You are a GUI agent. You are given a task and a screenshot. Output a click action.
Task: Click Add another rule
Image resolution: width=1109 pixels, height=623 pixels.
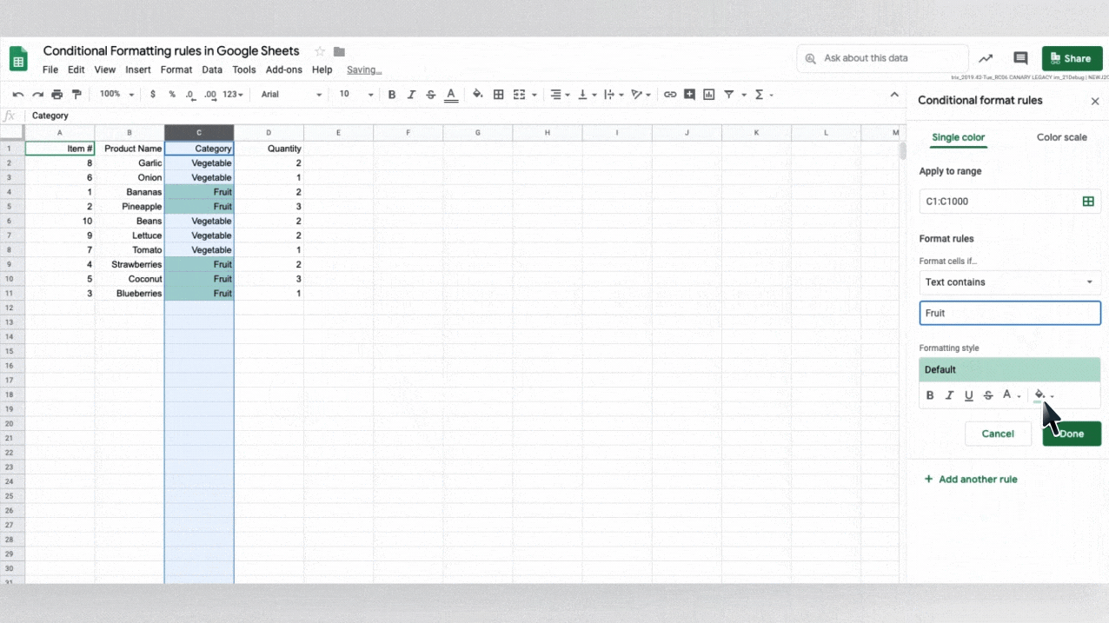tap(970, 479)
